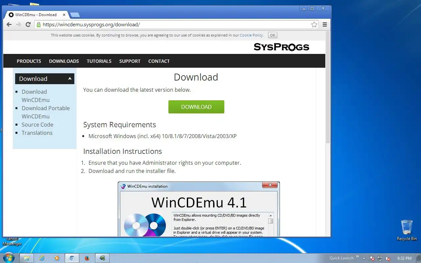
Task: Select the Download page heading text
Action: pos(196,77)
